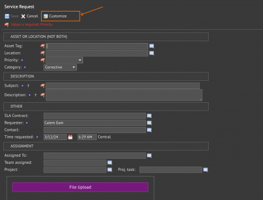
Task: Open lookup icon next to Requester field
Action: (x=149, y=123)
